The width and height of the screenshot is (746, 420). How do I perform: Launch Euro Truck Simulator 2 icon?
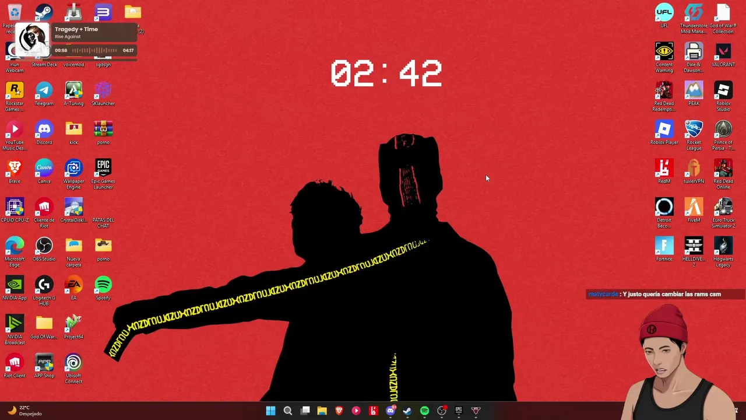723,213
